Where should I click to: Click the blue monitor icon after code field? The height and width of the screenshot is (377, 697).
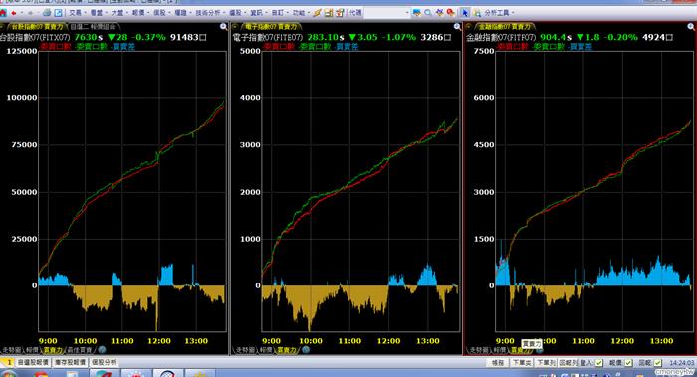417,13
